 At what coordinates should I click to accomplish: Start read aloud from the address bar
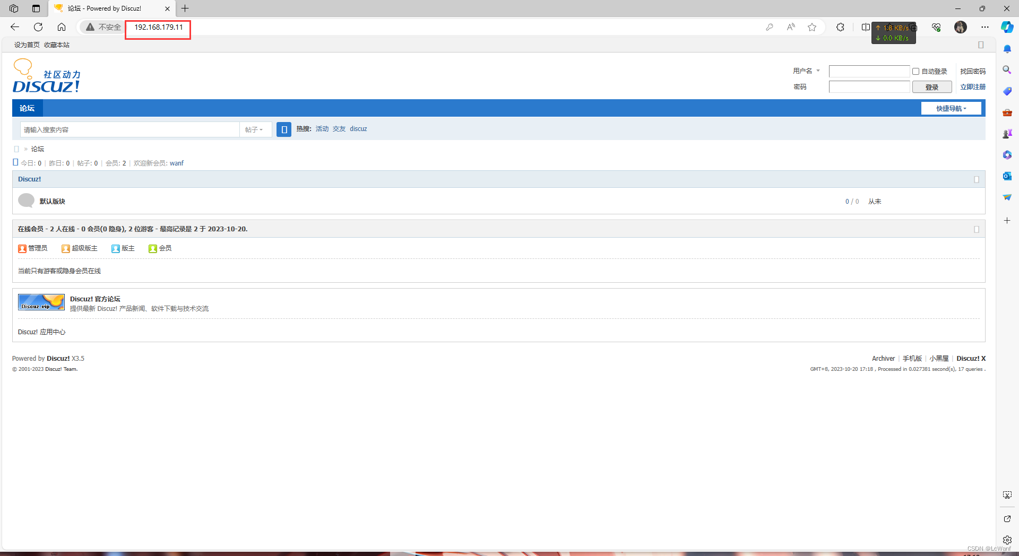coord(791,27)
